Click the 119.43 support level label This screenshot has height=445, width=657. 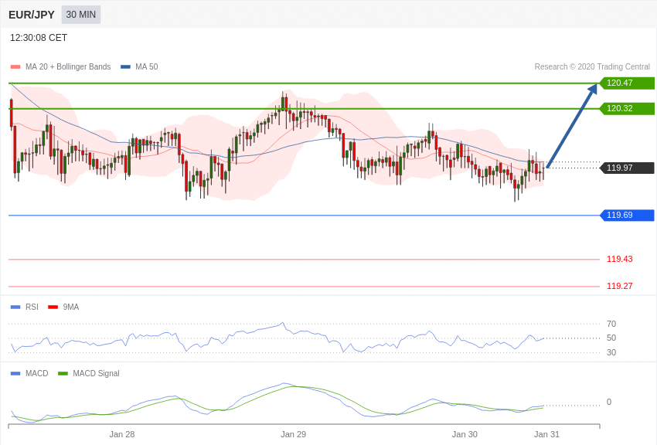(620, 259)
